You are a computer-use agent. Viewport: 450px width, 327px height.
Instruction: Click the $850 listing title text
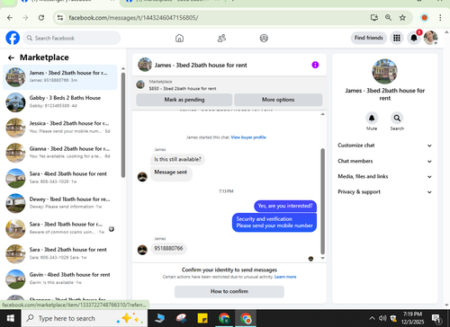(183, 89)
